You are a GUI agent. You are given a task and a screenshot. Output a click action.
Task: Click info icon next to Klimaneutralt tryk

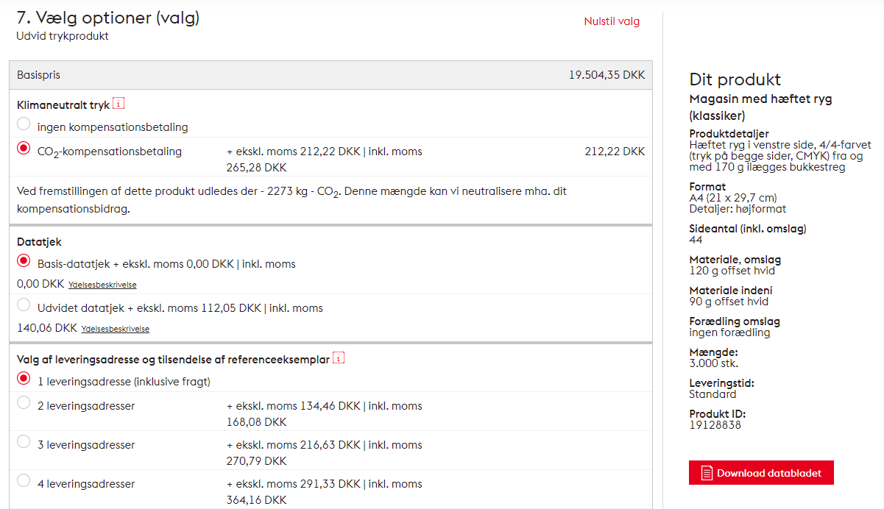119,104
